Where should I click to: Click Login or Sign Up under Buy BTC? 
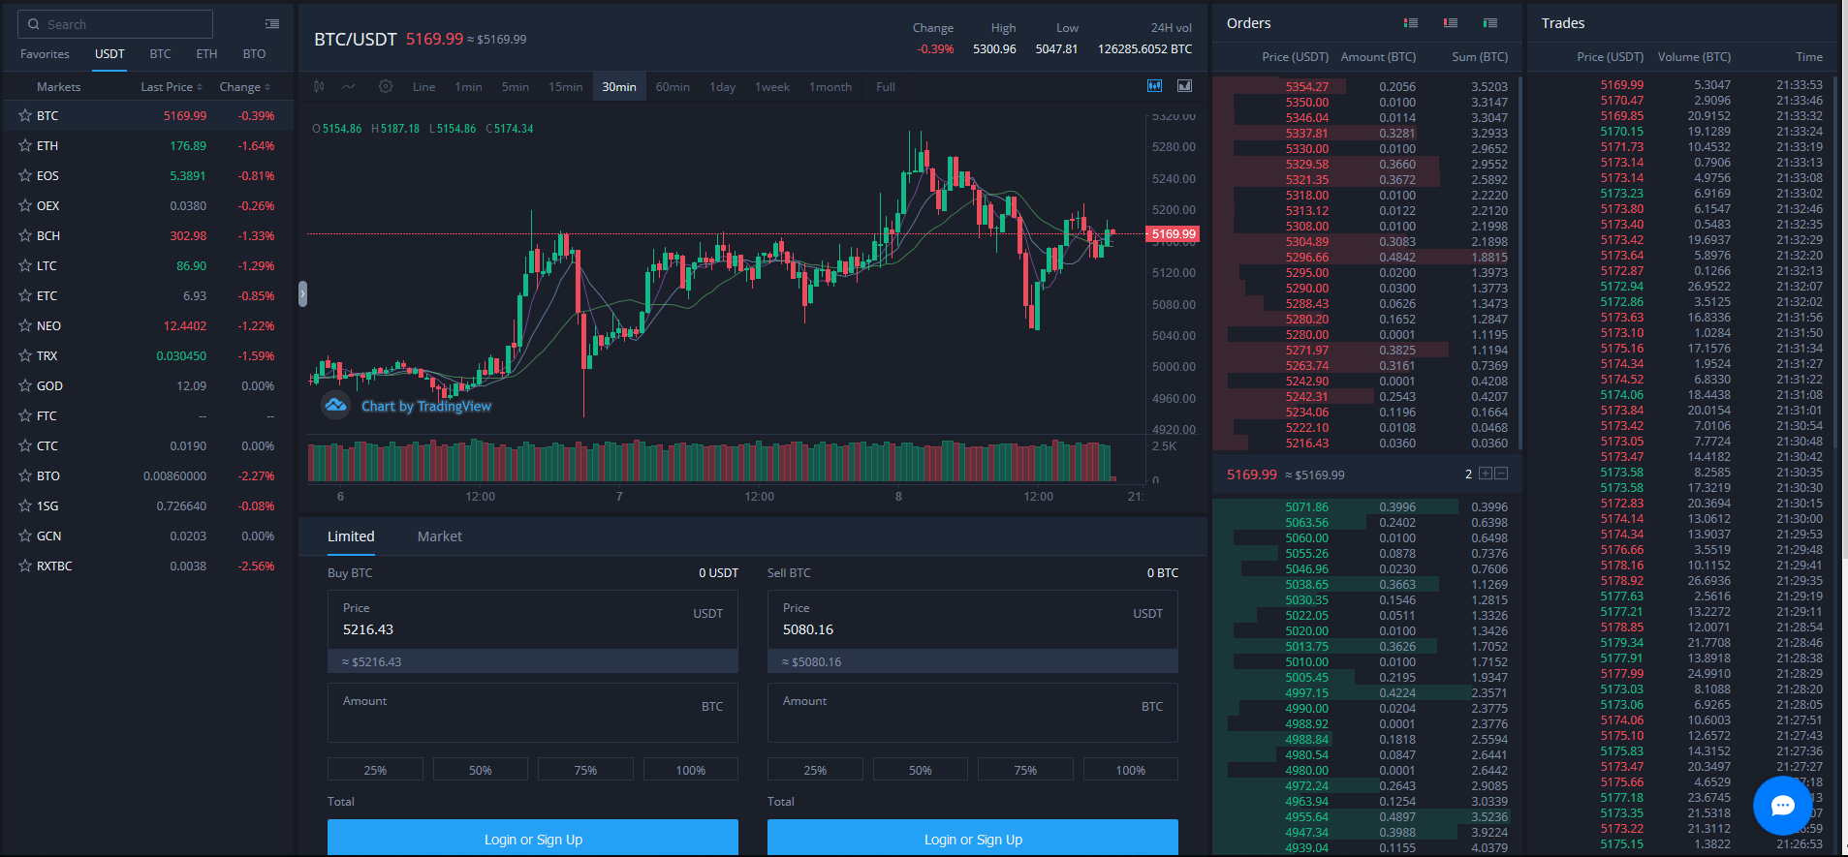pyautogui.click(x=532, y=839)
